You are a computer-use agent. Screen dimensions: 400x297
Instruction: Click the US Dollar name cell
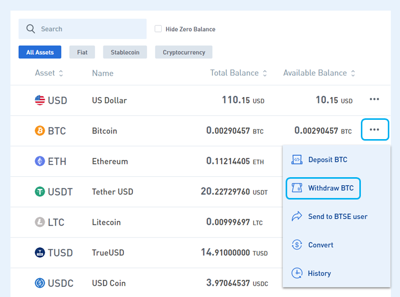pyautogui.click(x=109, y=101)
